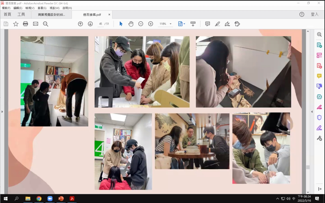Switch to the 商業視覺設計 tab
Screen dimensions: 325x203
click(51, 15)
